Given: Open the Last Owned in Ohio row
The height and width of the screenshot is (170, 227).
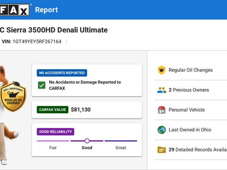Looking at the screenshot, I should tap(191, 130).
